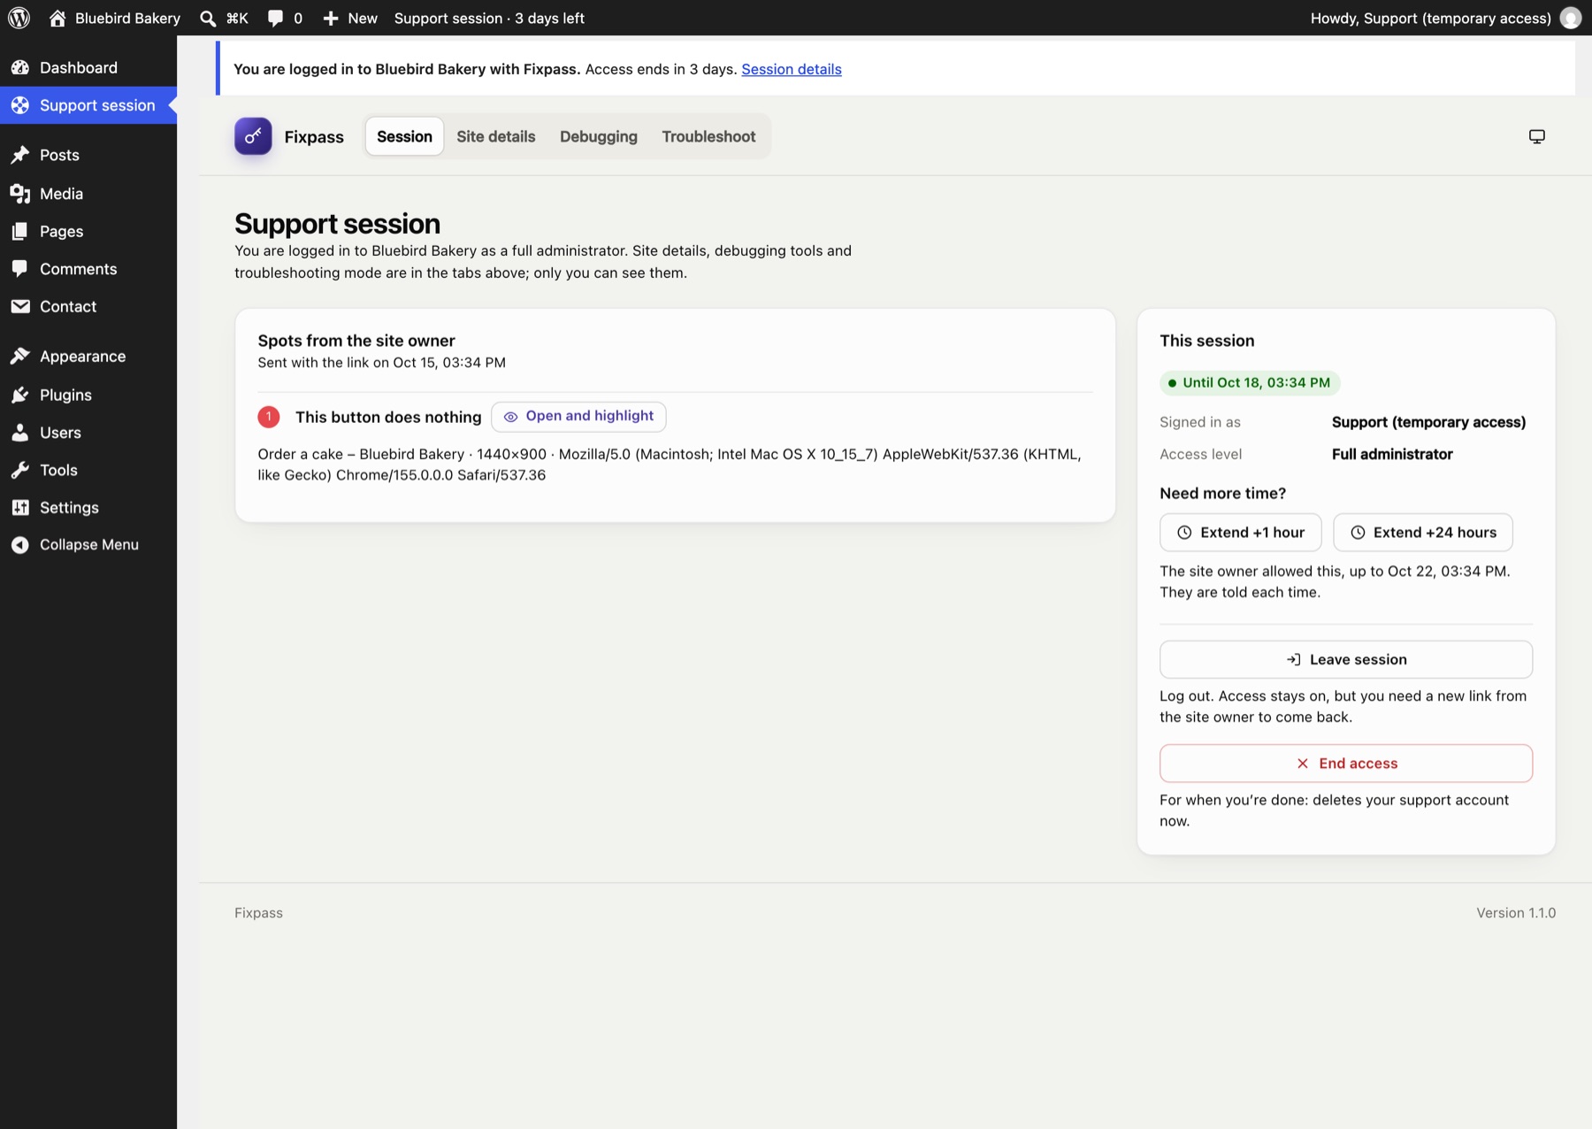The height and width of the screenshot is (1129, 1592).
Task: Collapse the sidebar menu
Action: click(x=88, y=545)
